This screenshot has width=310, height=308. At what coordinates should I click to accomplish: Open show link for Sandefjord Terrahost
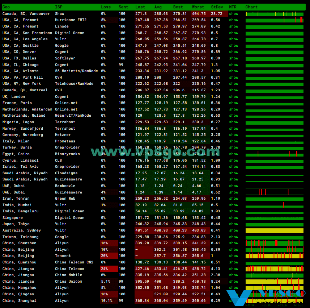click(233, 129)
